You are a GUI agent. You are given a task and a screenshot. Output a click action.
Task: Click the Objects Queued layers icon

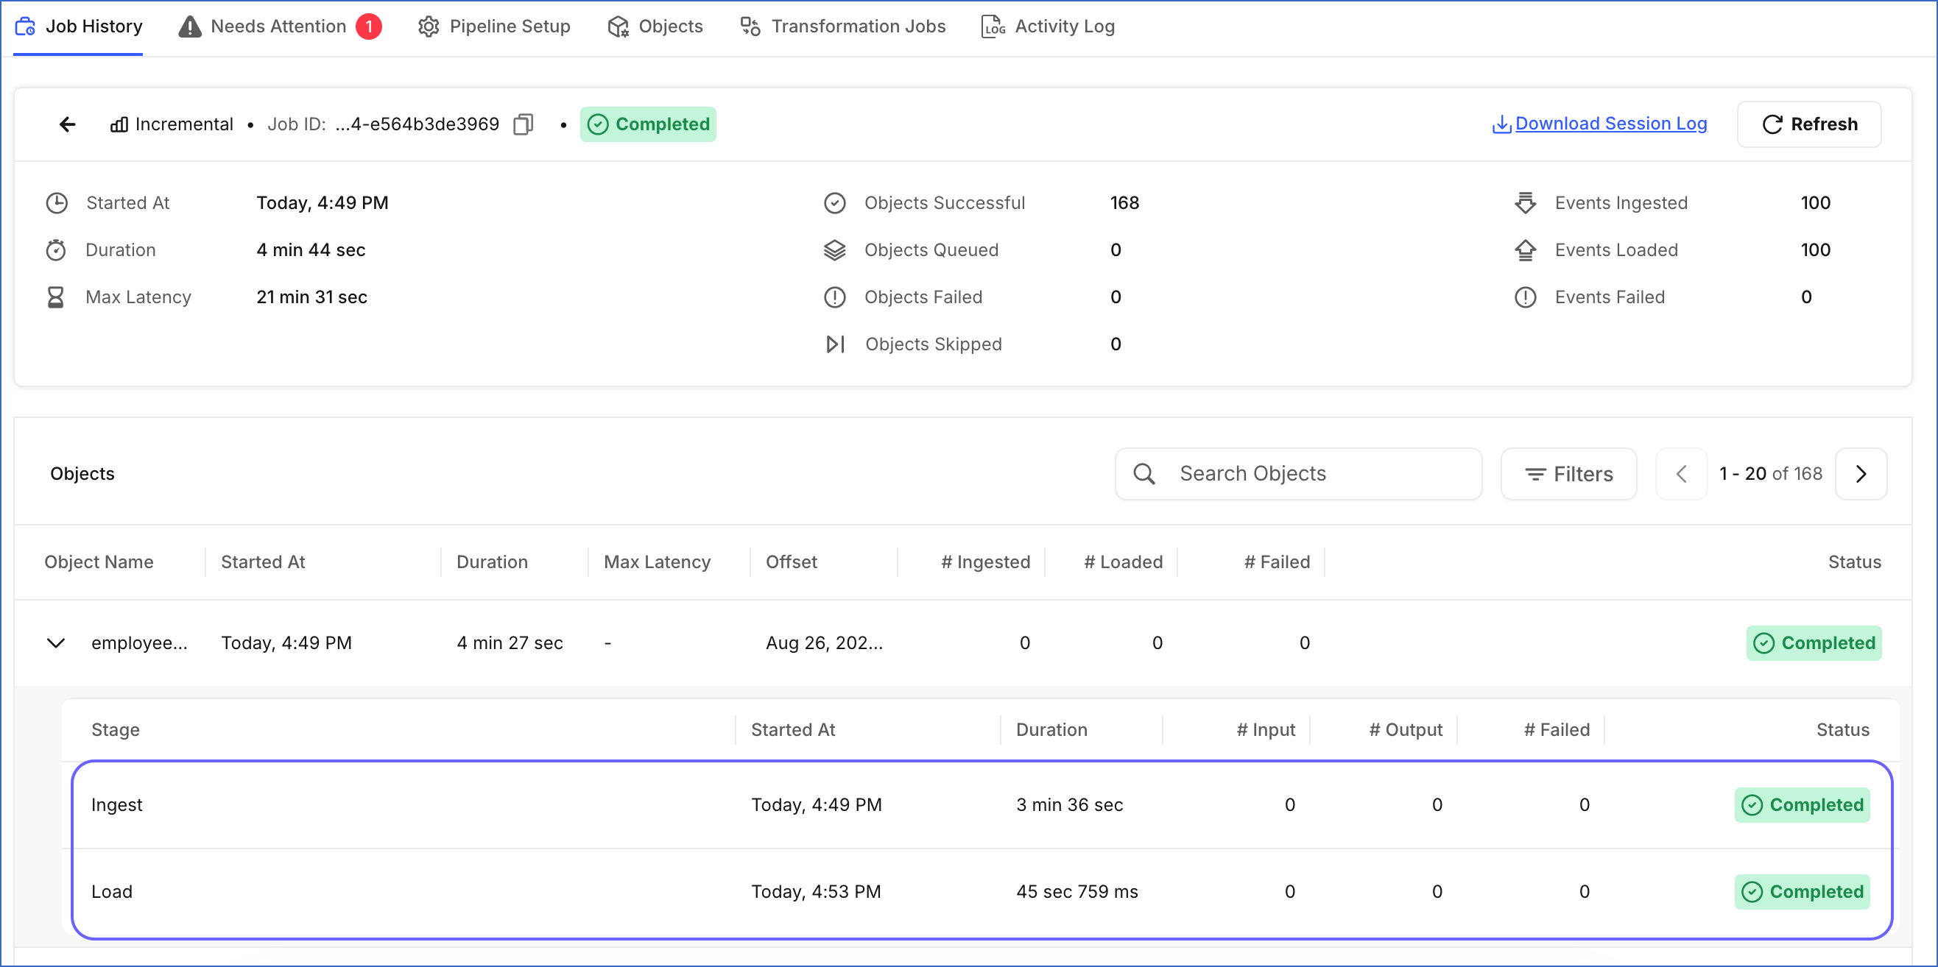click(835, 249)
